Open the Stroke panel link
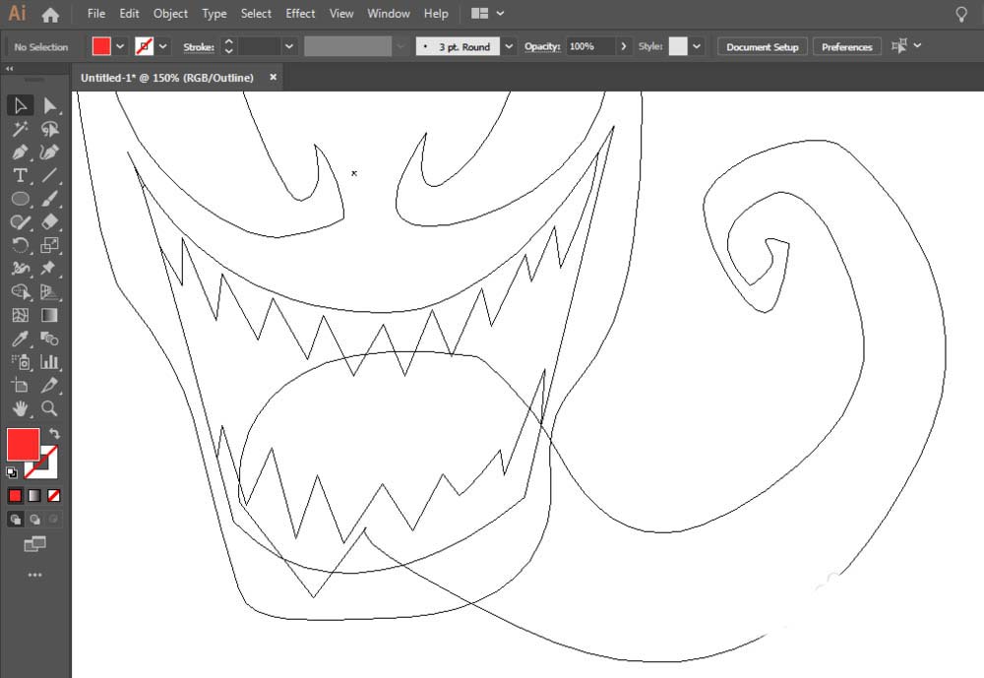 point(199,47)
